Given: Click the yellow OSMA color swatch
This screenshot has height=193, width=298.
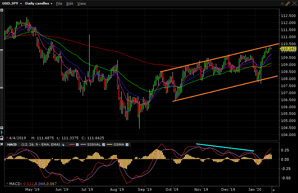Looking at the screenshot, I should 110,145.
